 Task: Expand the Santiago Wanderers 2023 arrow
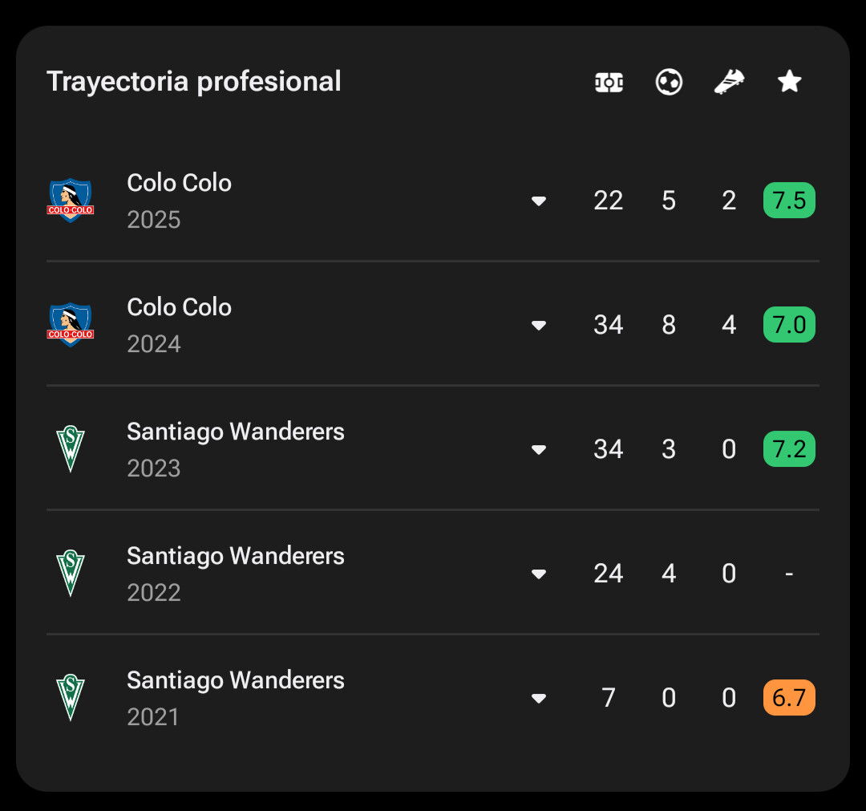[539, 449]
